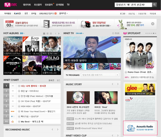
Task: Open the MBLAQ album cover
Action: [x=51, y=65]
